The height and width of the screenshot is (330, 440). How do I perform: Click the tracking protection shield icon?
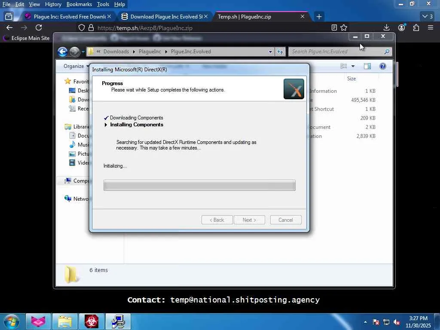pos(81,27)
